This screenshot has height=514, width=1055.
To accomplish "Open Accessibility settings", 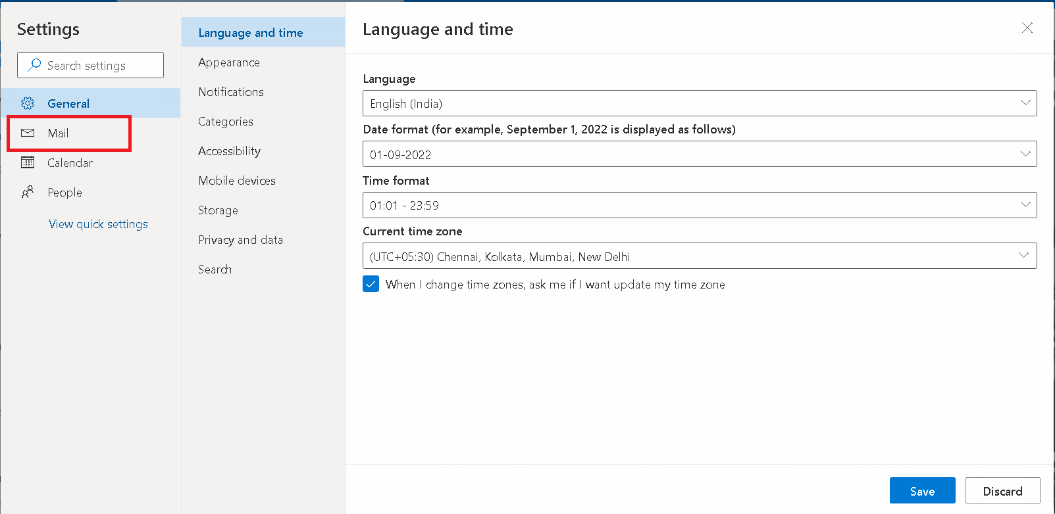I will [x=263, y=151].
